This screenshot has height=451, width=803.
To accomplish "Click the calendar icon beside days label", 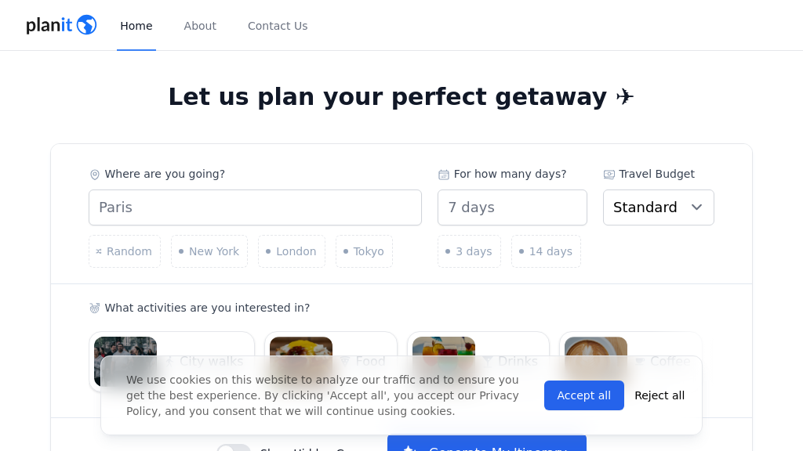I will [444, 175].
